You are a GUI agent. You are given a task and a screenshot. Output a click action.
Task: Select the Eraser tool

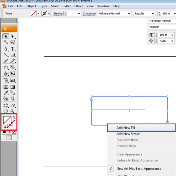coord(13,106)
